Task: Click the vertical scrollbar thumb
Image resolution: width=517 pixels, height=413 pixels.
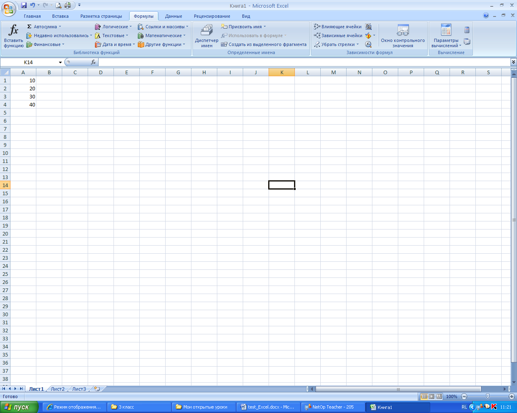Action: 514,220
